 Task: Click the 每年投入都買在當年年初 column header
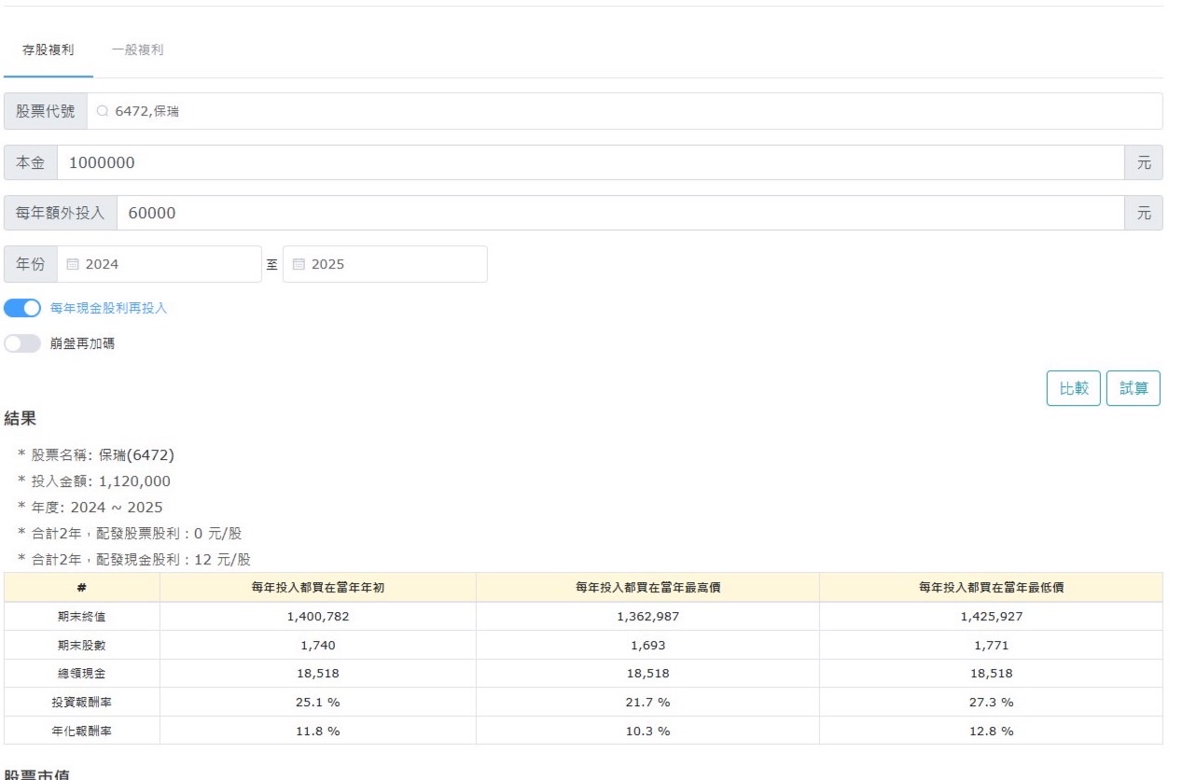[317, 588]
